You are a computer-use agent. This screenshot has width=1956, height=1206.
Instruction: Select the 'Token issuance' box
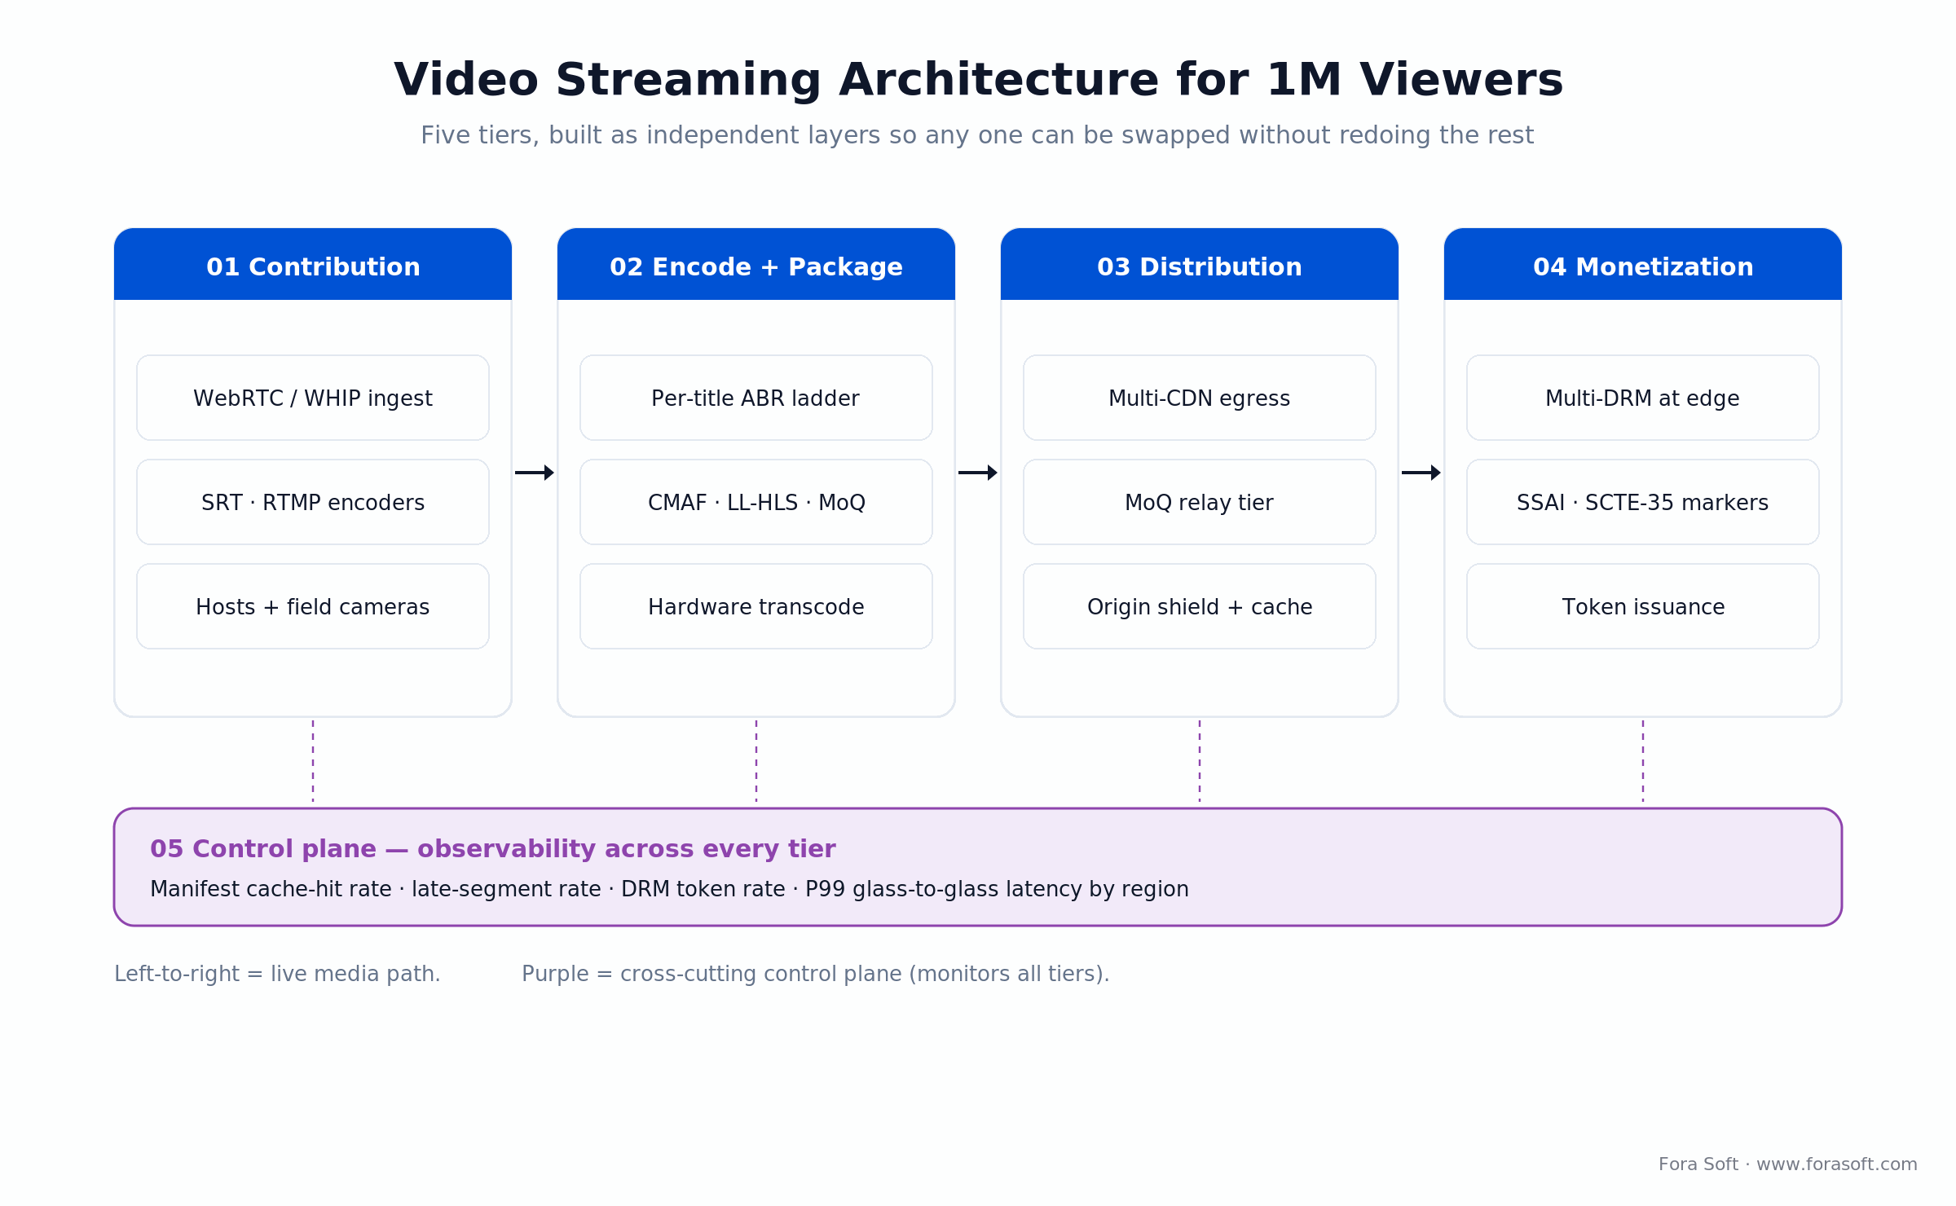pyautogui.click(x=1643, y=606)
